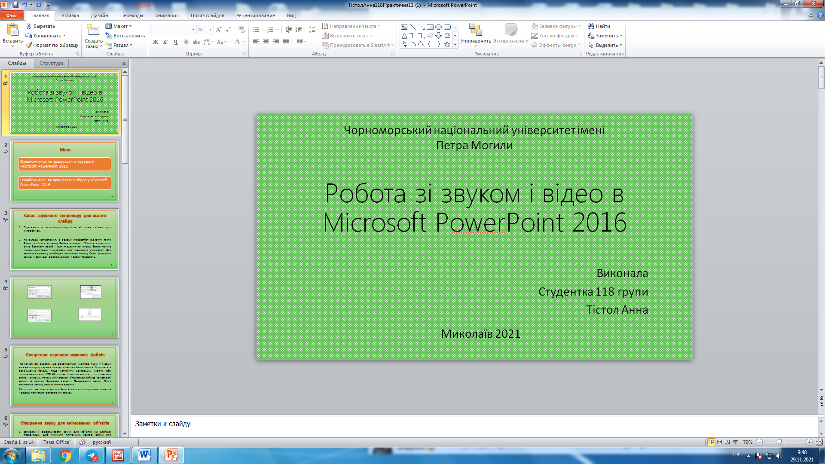This screenshot has width=825, height=464.
Task: Click Format Painter (Формат по образцу)
Action: [52, 45]
